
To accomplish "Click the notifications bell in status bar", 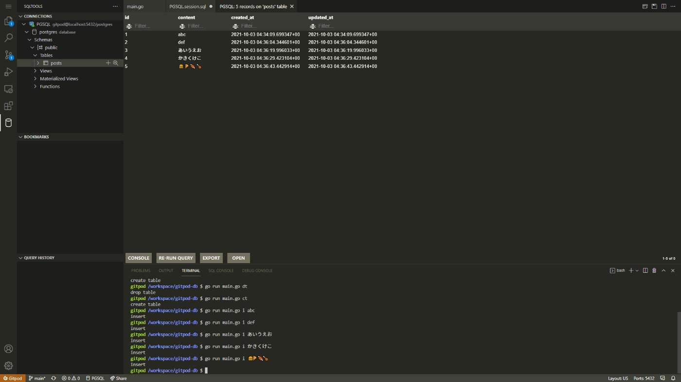I will click(674, 378).
